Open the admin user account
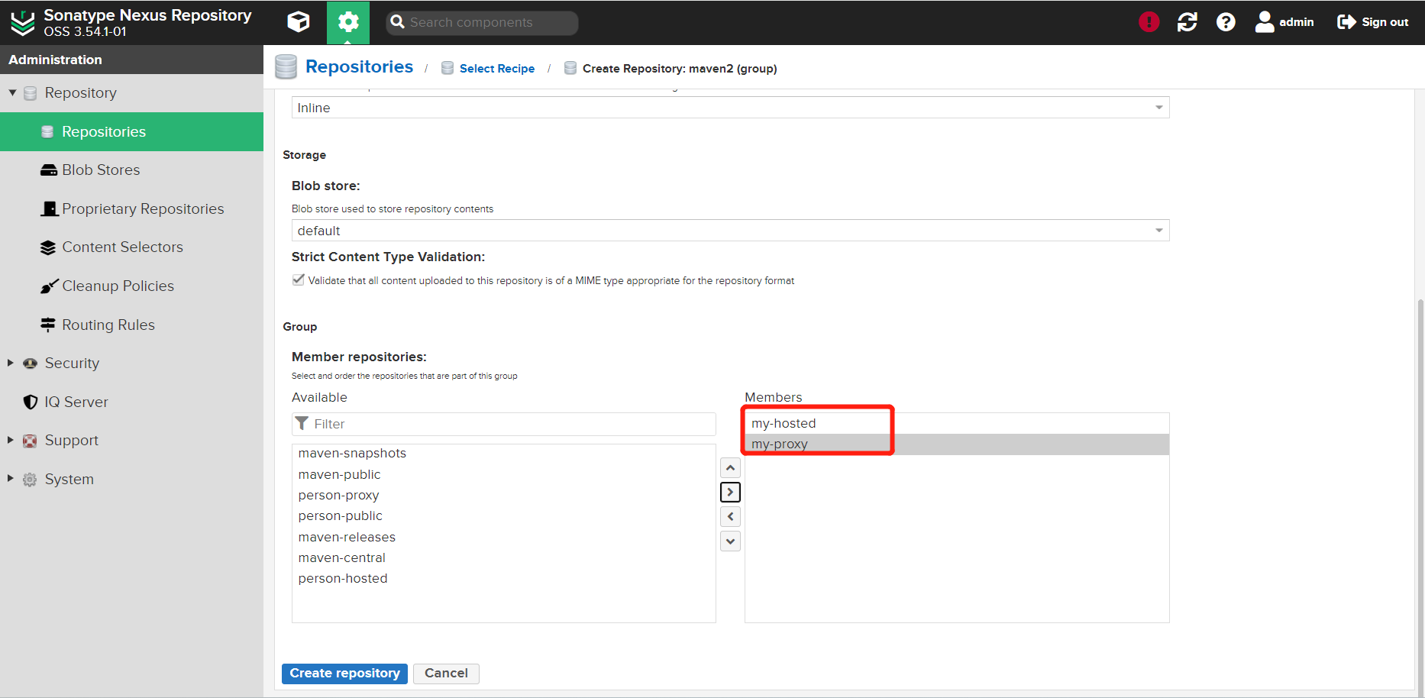The width and height of the screenshot is (1425, 698). [x=1284, y=22]
